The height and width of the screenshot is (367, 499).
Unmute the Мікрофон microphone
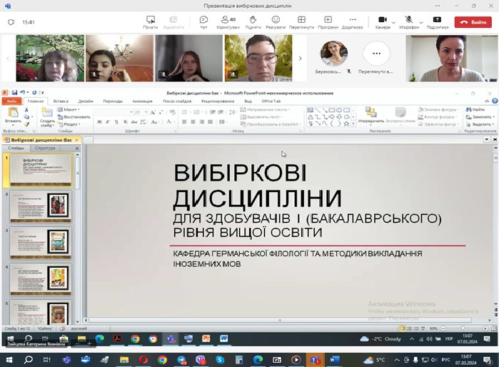click(x=408, y=21)
